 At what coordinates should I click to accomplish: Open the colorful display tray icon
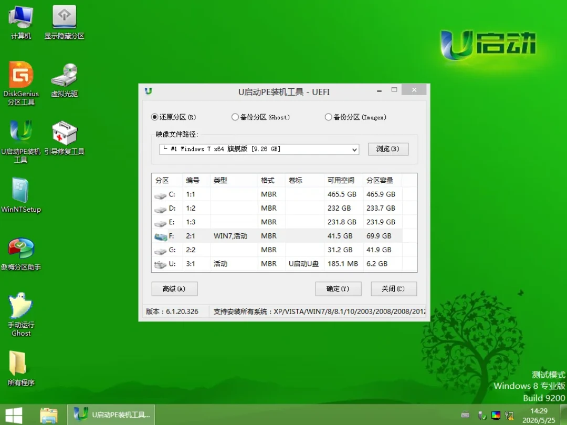tap(496, 415)
